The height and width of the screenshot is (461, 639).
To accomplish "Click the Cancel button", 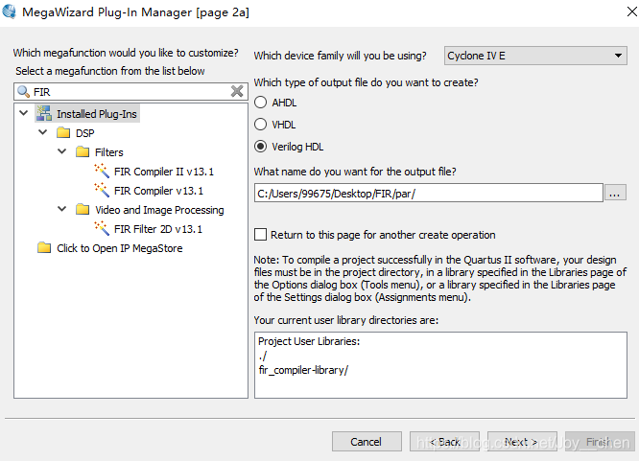I will pos(367,442).
